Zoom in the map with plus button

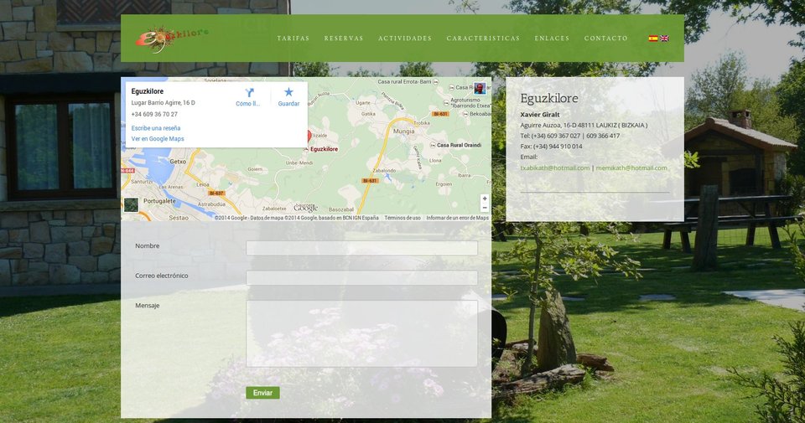click(x=484, y=199)
